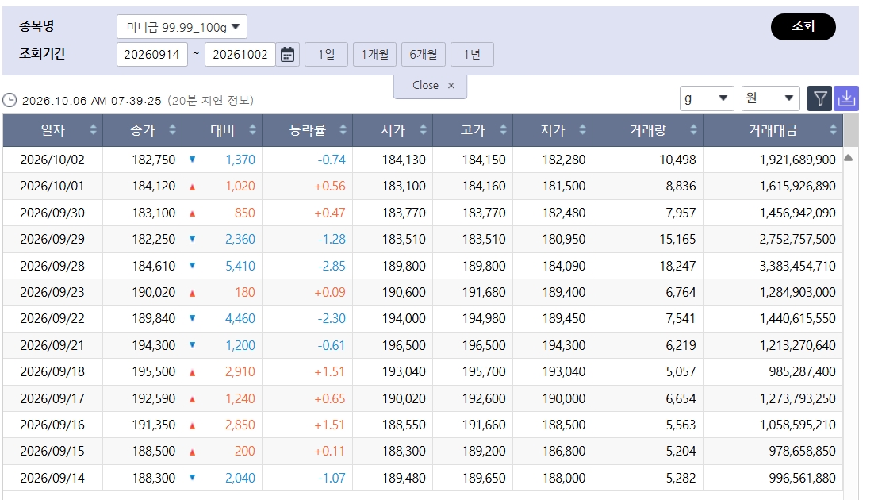The image size is (878, 500).
Task: Open the 원 currency dropdown
Action: [x=770, y=98]
